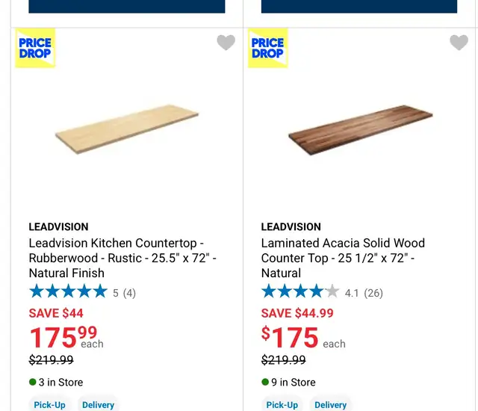478x411 pixels.
Task: Open the Rubberwood countertop product image
Action: [127, 129]
